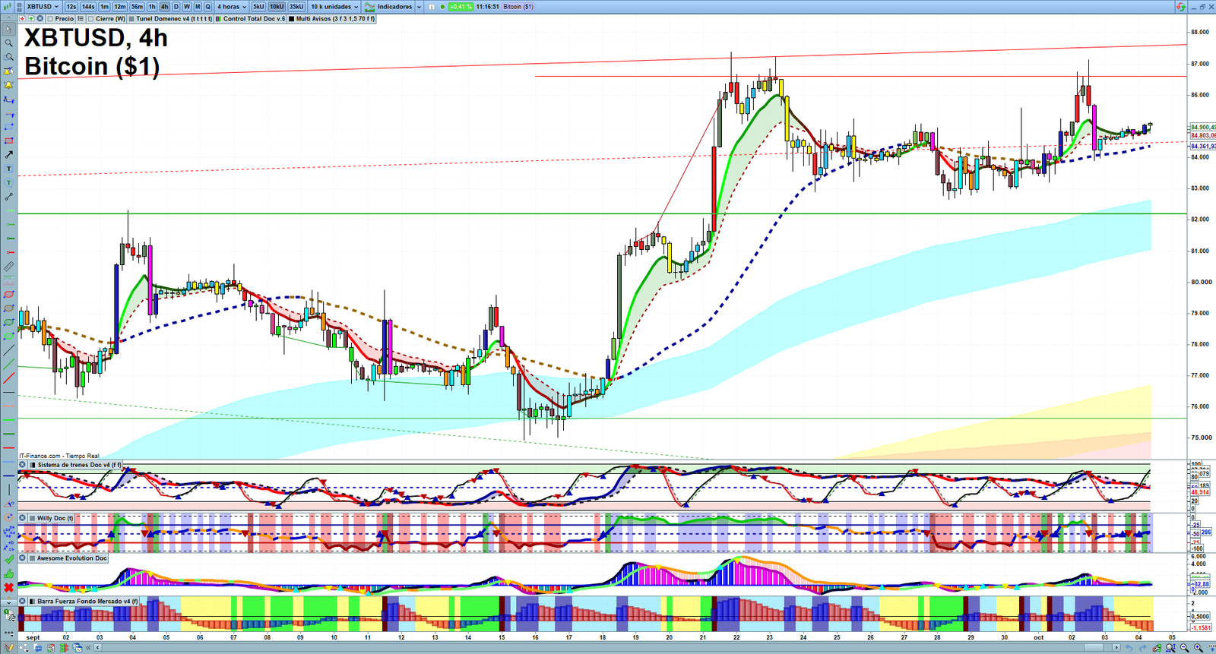Open the Indicadores menu
Viewport: 1216px width, 654px height.
(394, 7)
